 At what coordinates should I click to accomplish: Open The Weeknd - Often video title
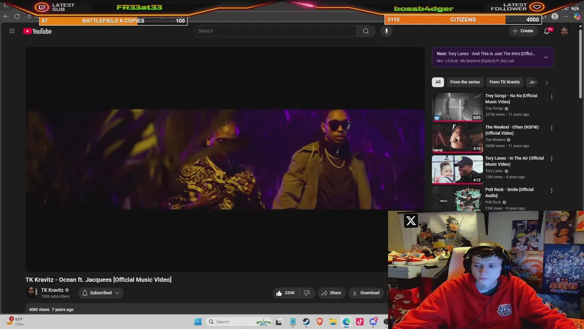(512, 130)
